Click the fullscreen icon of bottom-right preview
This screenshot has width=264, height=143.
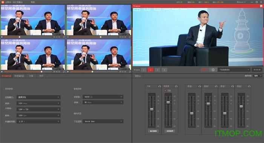click(130, 72)
